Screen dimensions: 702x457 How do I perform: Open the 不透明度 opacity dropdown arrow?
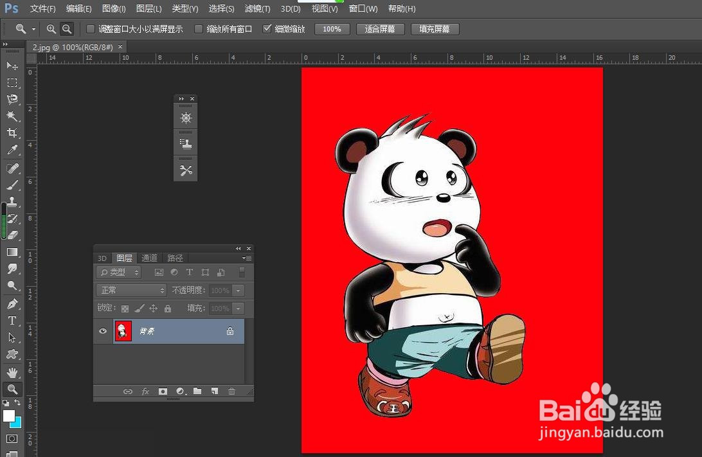239,291
